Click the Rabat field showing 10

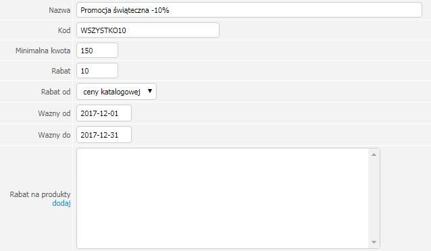tap(97, 71)
